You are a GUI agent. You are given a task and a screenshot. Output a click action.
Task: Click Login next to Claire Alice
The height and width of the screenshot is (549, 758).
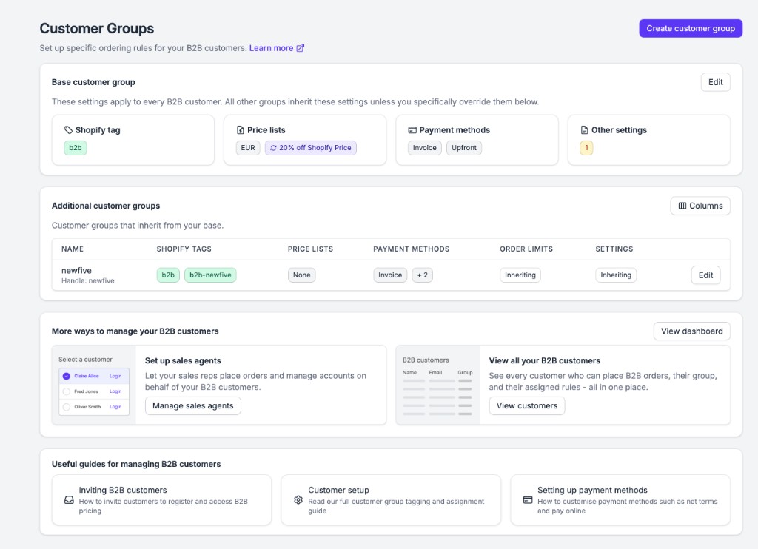tap(115, 376)
